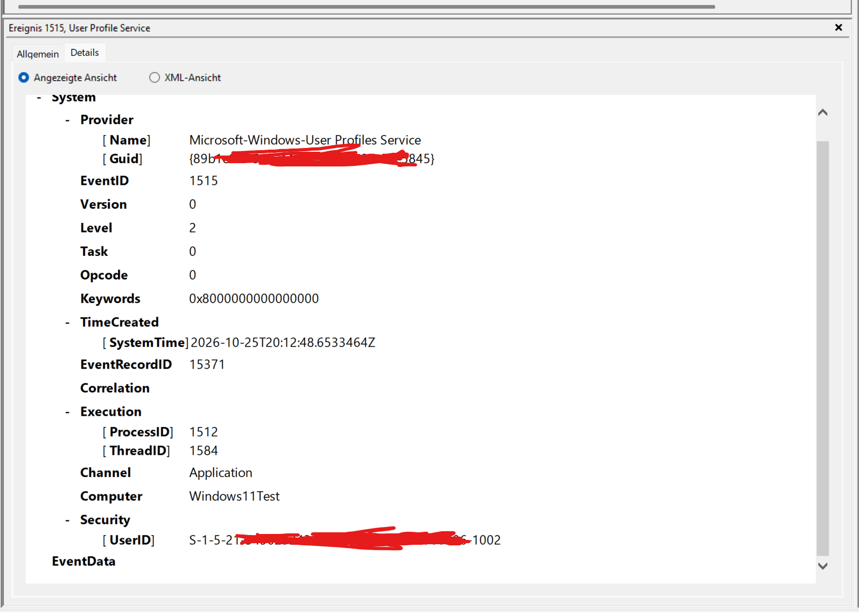
Task: Click ThreadID value 1584
Action: tap(204, 450)
